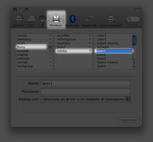Expand the fisica workgroup arrow

[50, 47]
